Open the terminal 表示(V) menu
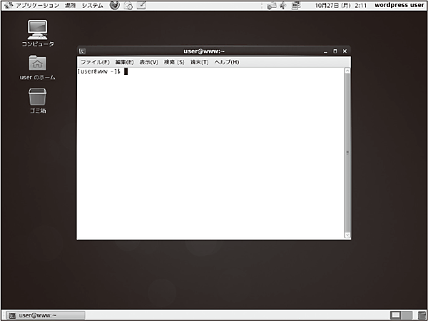 pos(149,62)
